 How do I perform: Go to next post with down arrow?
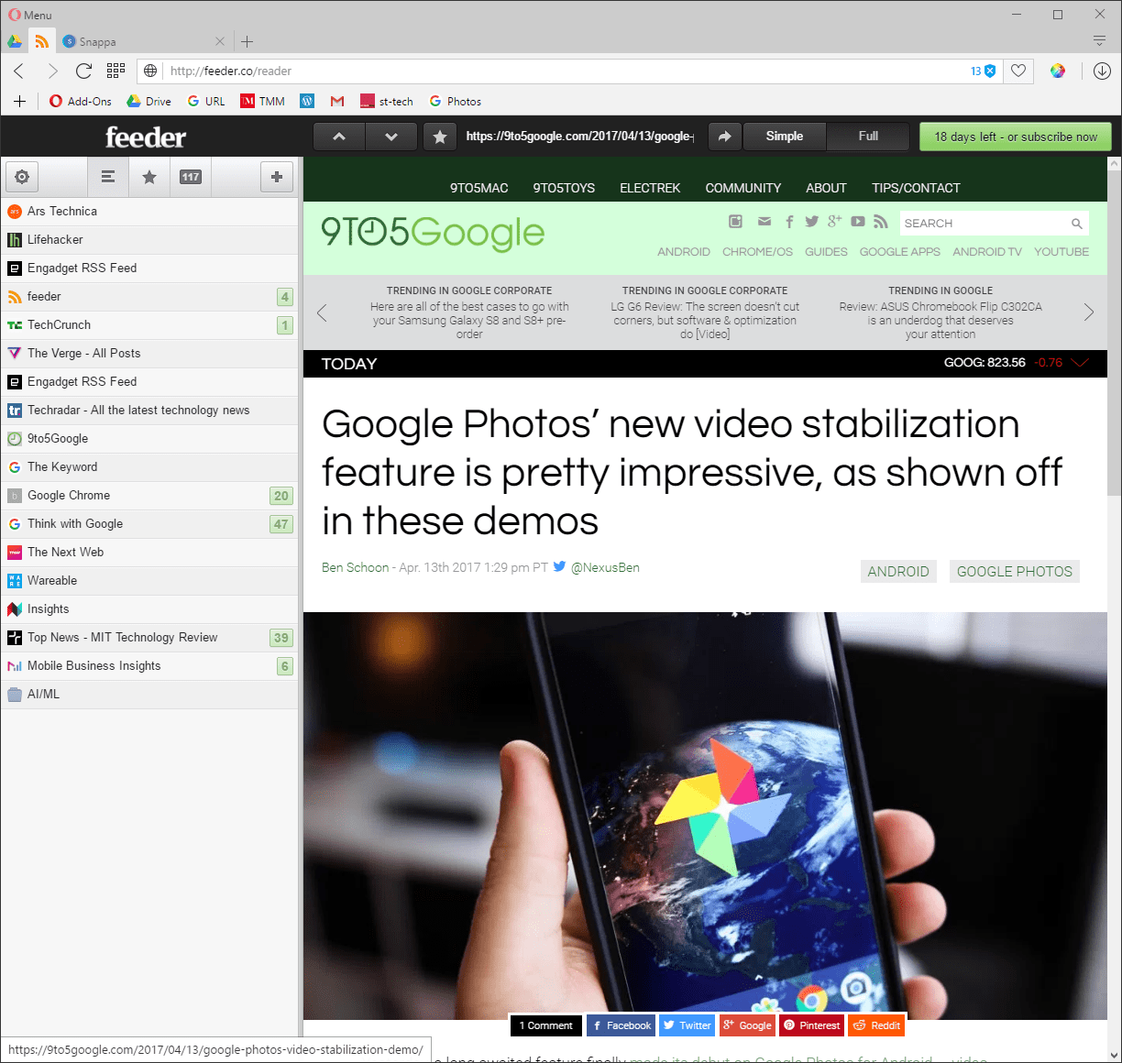[x=391, y=137]
